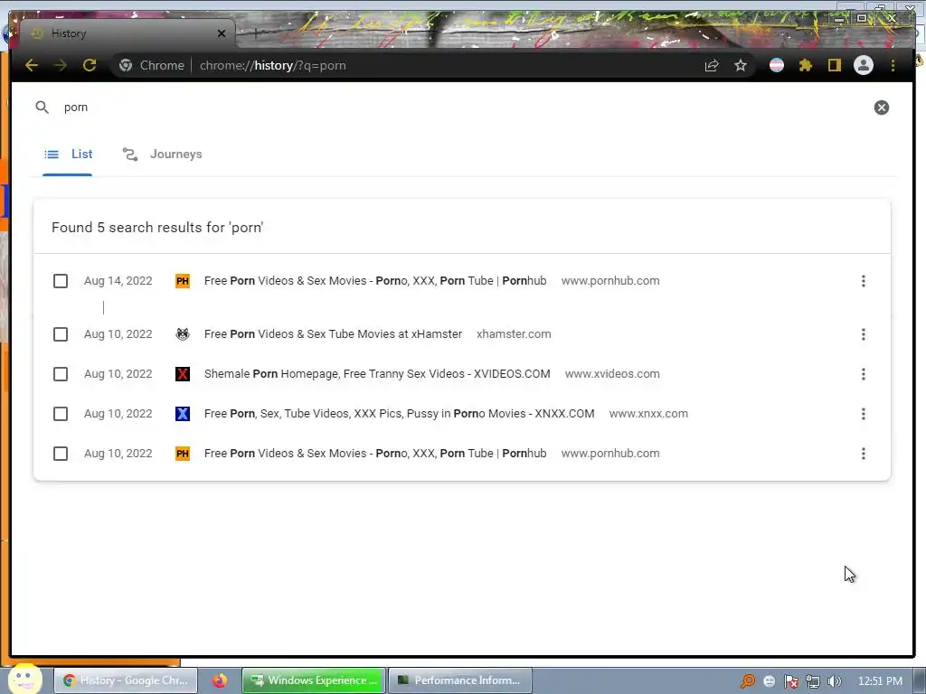926x694 pixels.
Task: Tick the checkbox for the xhamster.com entry
Action: 61,334
